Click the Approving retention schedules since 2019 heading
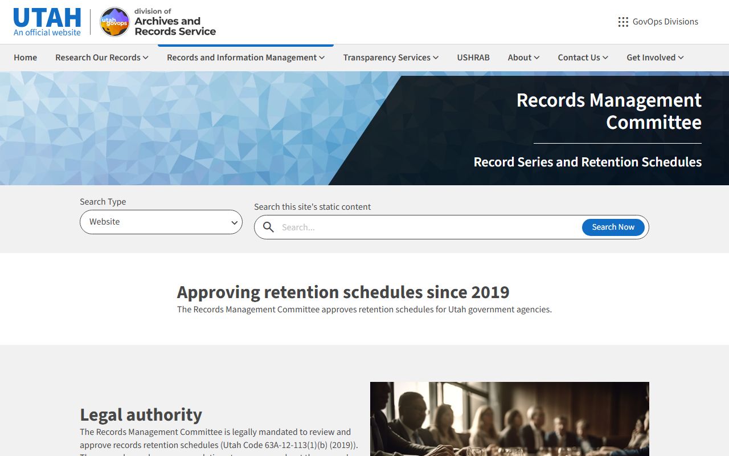Image resolution: width=729 pixels, height=456 pixels. pos(343,292)
